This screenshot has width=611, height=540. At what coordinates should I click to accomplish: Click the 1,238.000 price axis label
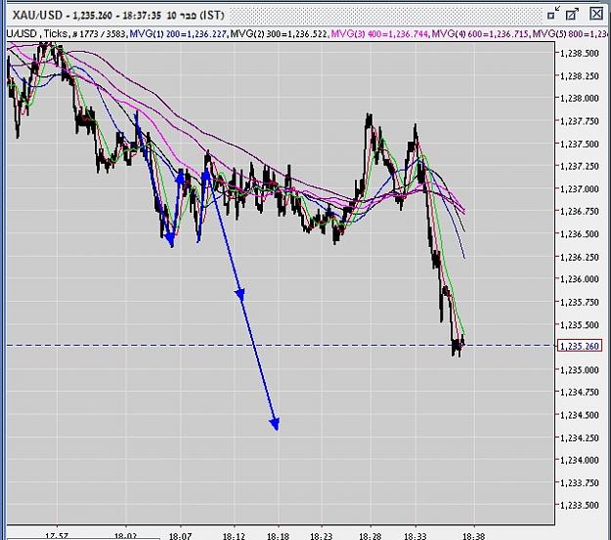click(580, 98)
